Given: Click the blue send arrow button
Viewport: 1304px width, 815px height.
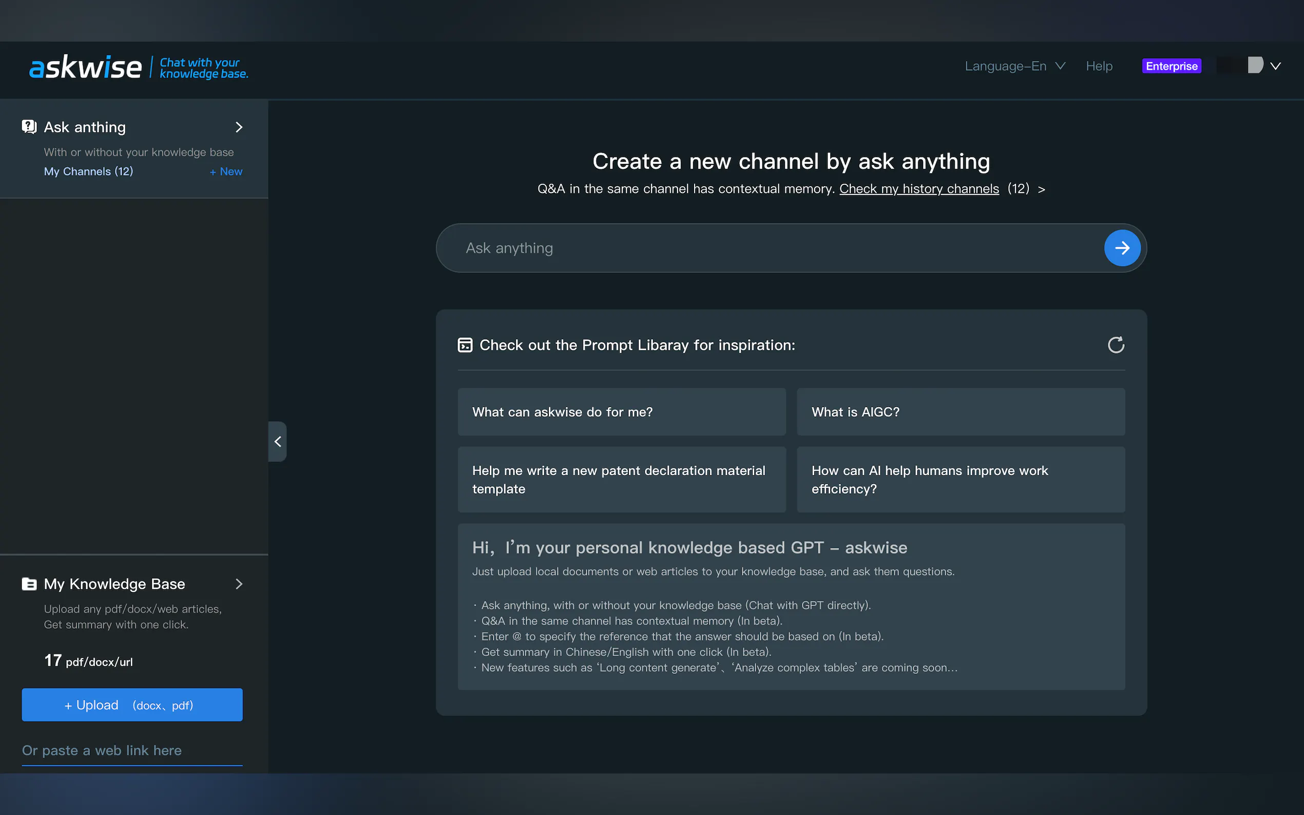Looking at the screenshot, I should (x=1122, y=248).
